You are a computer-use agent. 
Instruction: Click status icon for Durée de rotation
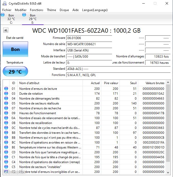tap(6, 93)
